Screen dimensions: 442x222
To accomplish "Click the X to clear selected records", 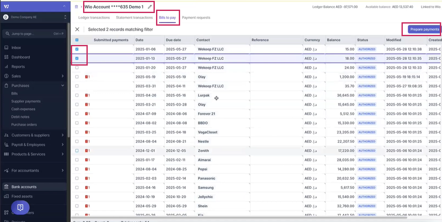I will [x=77, y=29].
